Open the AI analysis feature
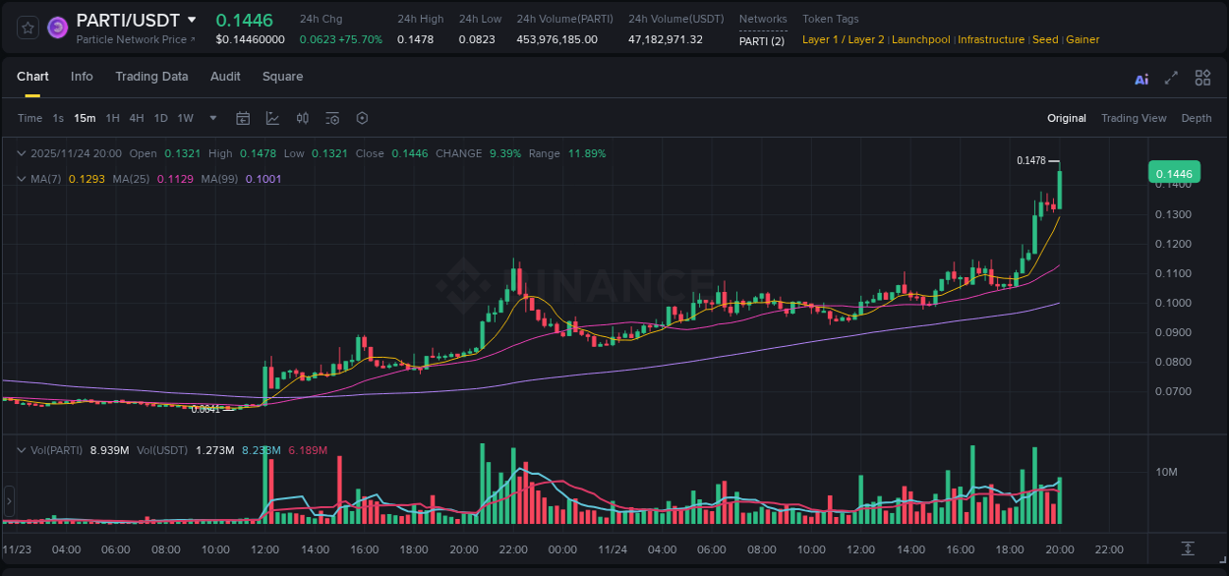1229x576 pixels. click(1141, 78)
